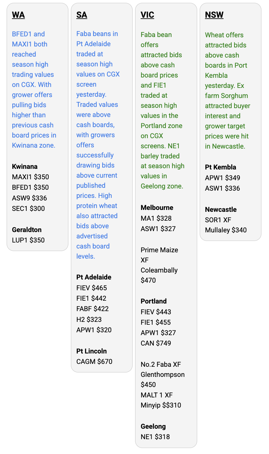Select the VIC heading link
The height and width of the screenshot is (454, 269).
click(x=147, y=15)
